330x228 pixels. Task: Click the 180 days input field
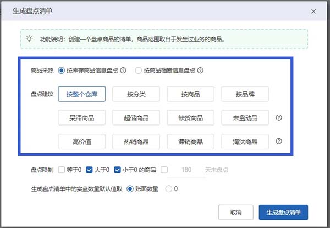(x=185, y=170)
